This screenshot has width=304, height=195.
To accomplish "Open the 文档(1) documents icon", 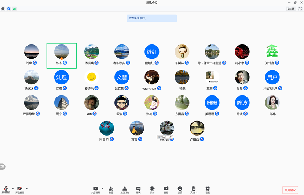I will (x=194, y=189).
